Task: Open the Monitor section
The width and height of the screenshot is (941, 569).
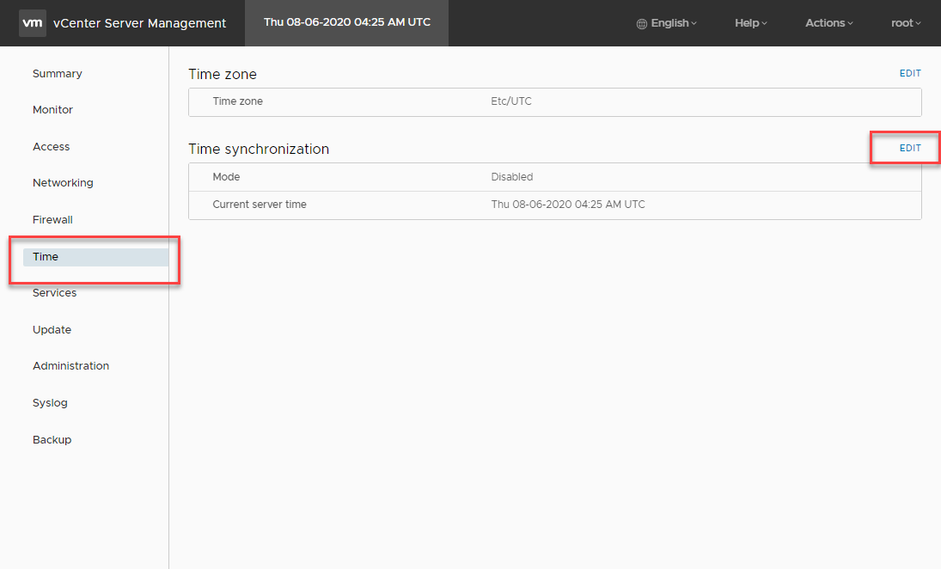Action: pyautogui.click(x=52, y=109)
